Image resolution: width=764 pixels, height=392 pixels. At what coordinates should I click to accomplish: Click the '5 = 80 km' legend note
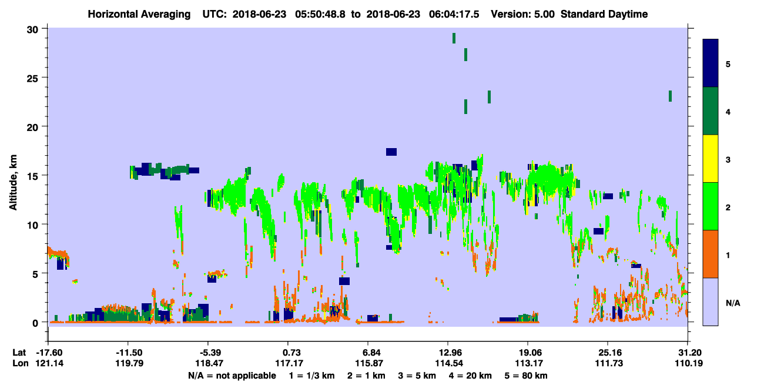point(527,376)
